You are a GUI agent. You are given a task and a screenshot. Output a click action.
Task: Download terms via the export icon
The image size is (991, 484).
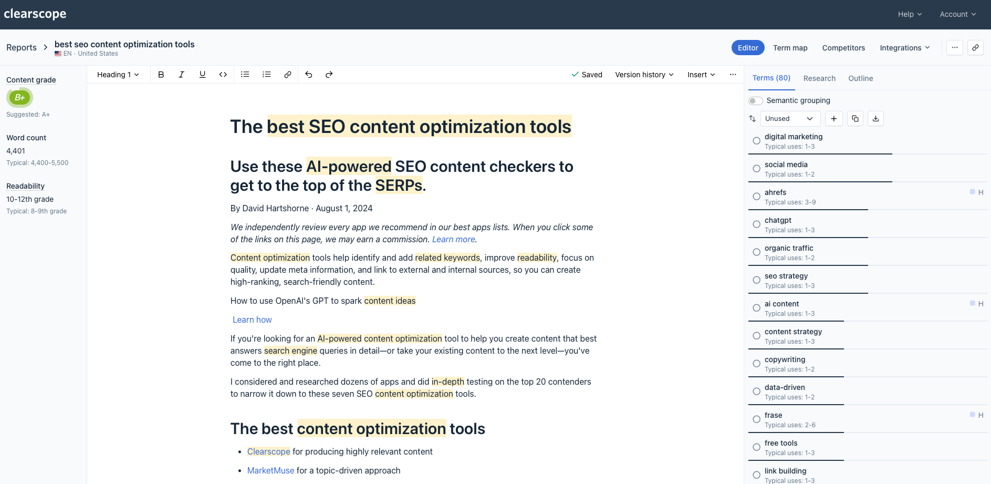(x=875, y=119)
